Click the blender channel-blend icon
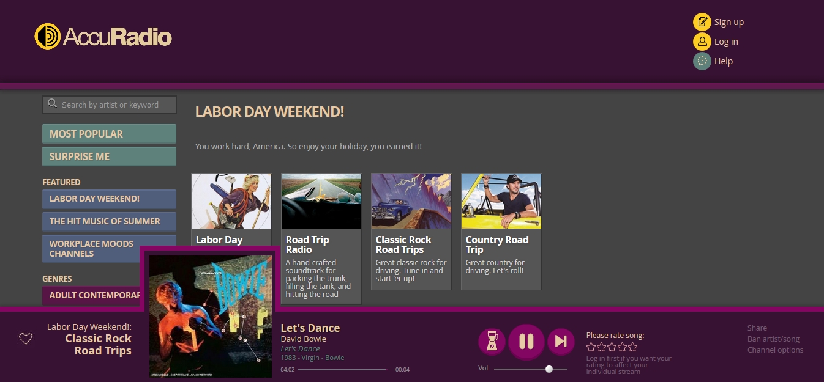824x382 pixels. (492, 341)
